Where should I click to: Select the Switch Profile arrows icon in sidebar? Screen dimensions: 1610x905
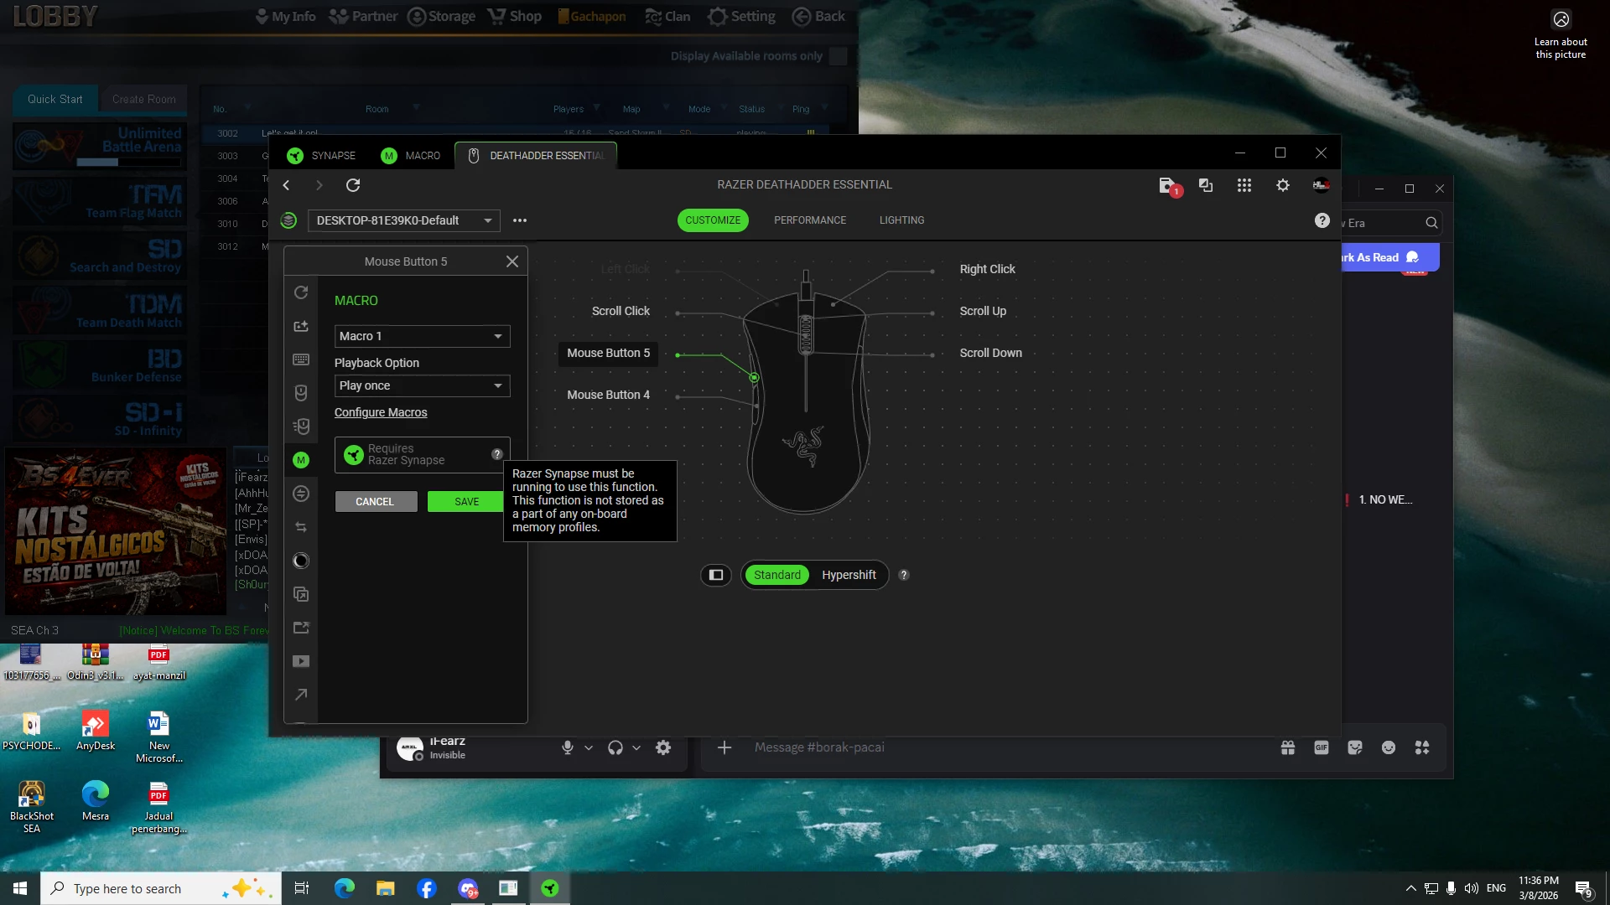301,527
